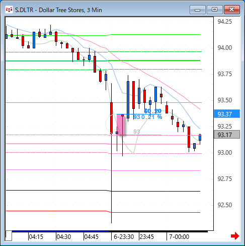This screenshot has height=246, width=245.
Task: Click the gray 93.17 last price label
Action: tap(227, 135)
